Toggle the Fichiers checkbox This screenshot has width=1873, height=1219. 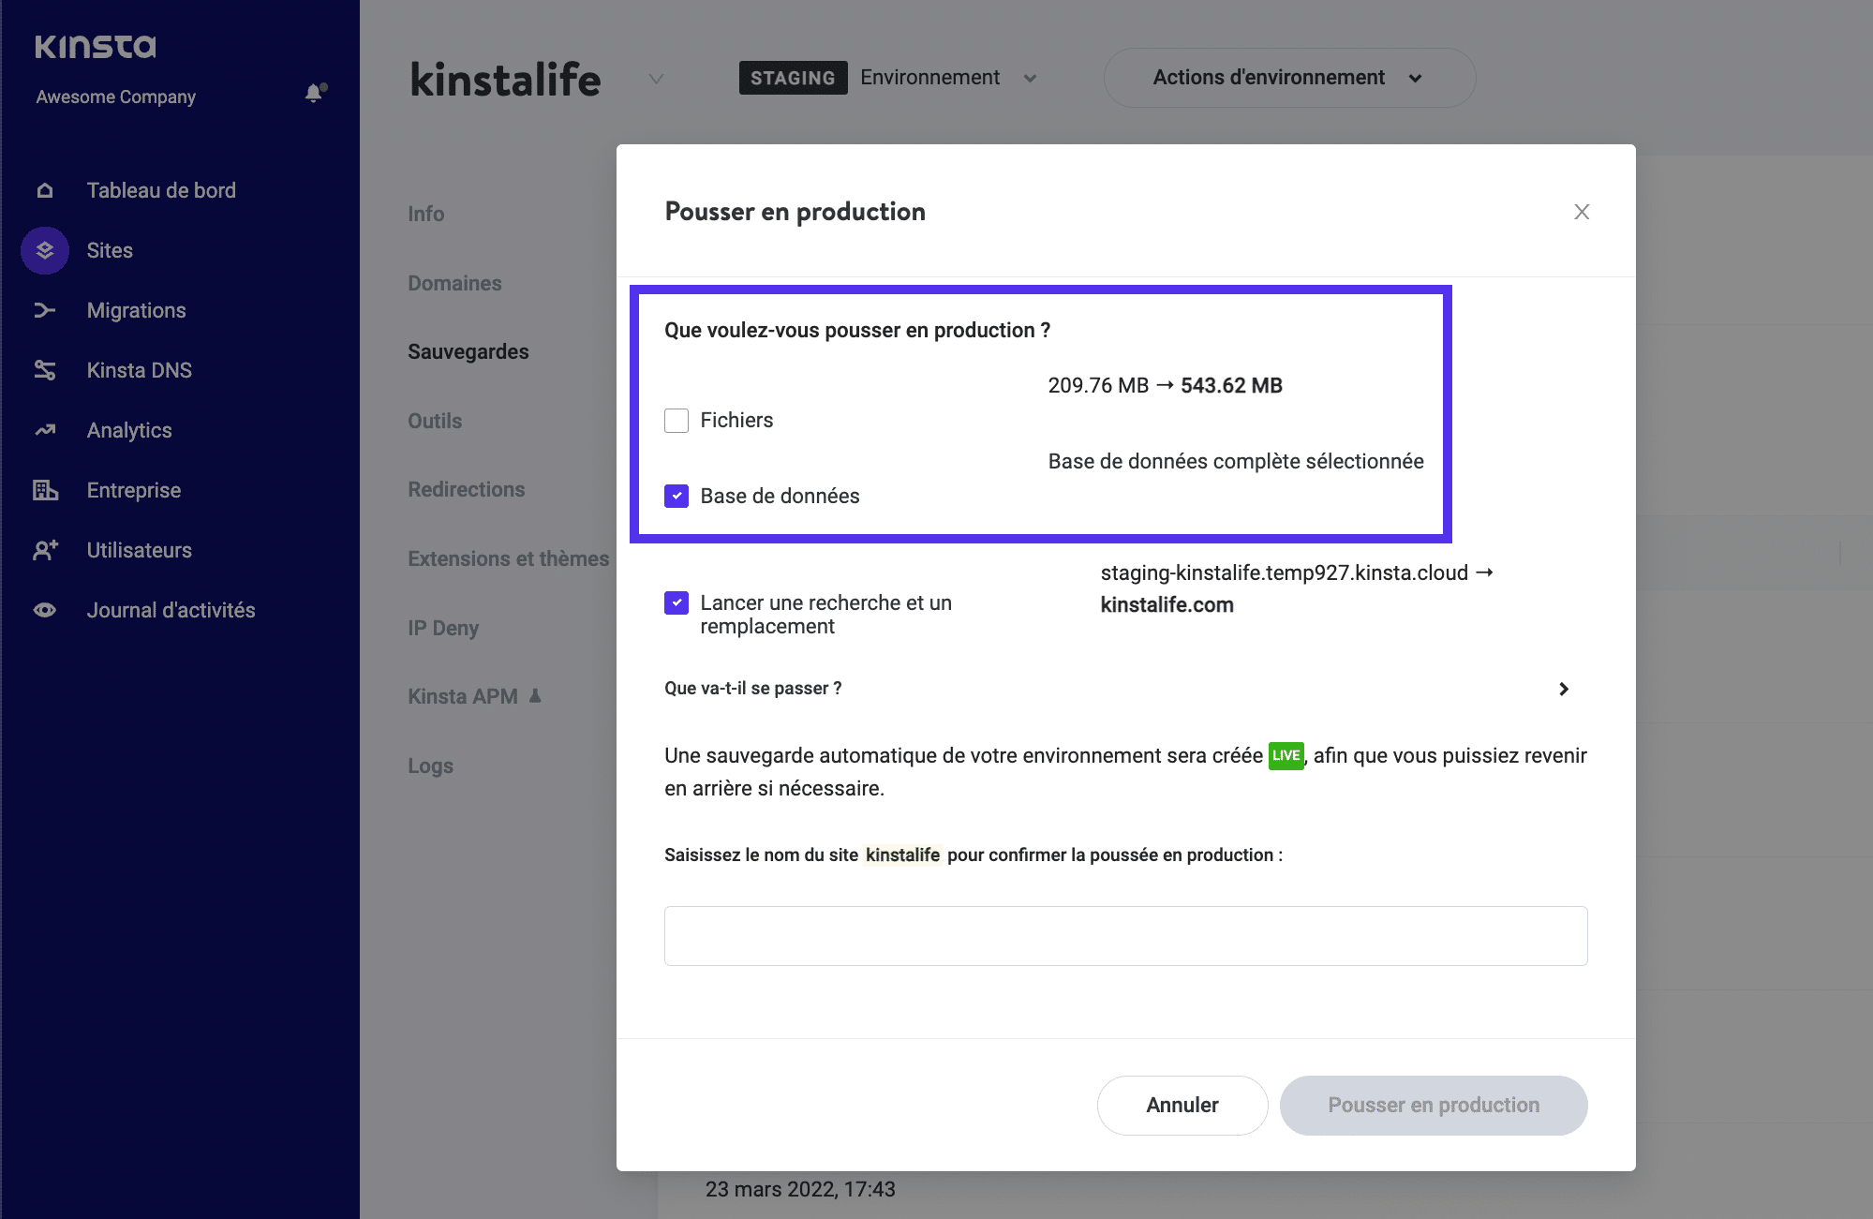click(676, 419)
